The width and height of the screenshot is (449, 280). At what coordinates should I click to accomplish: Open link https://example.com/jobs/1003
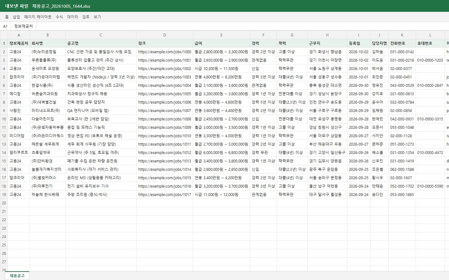pyautogui.click(x=165, y=77)
